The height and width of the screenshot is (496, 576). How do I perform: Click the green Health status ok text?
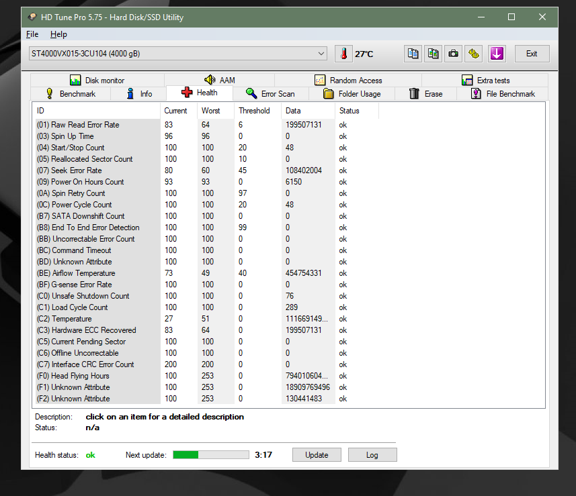click(90, 455)
